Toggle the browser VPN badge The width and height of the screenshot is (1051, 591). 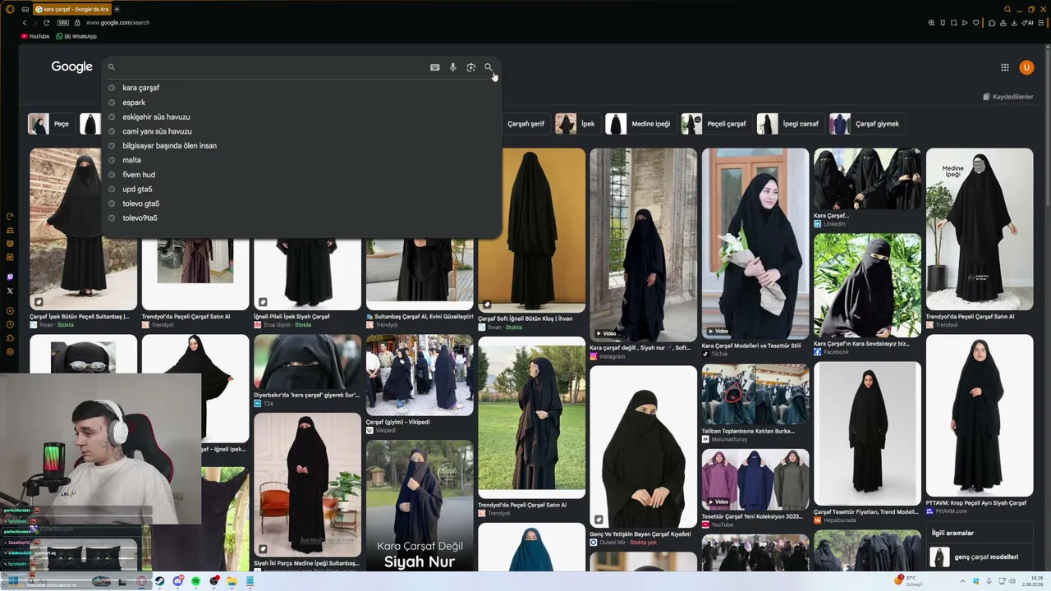pyautogui.click(x=63, y=23)
